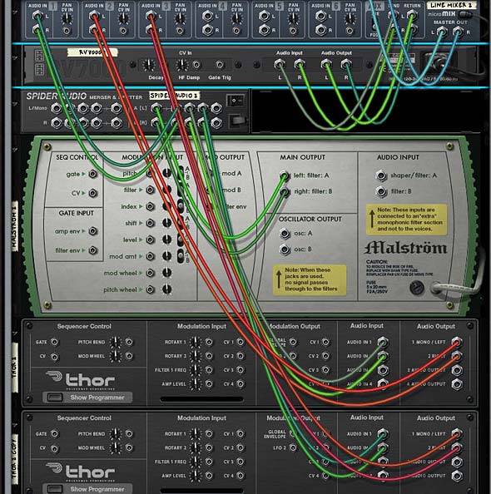Click the 'Thor 1 Copy' side tape label
491x494 pixels.
[x=14, y=459]
